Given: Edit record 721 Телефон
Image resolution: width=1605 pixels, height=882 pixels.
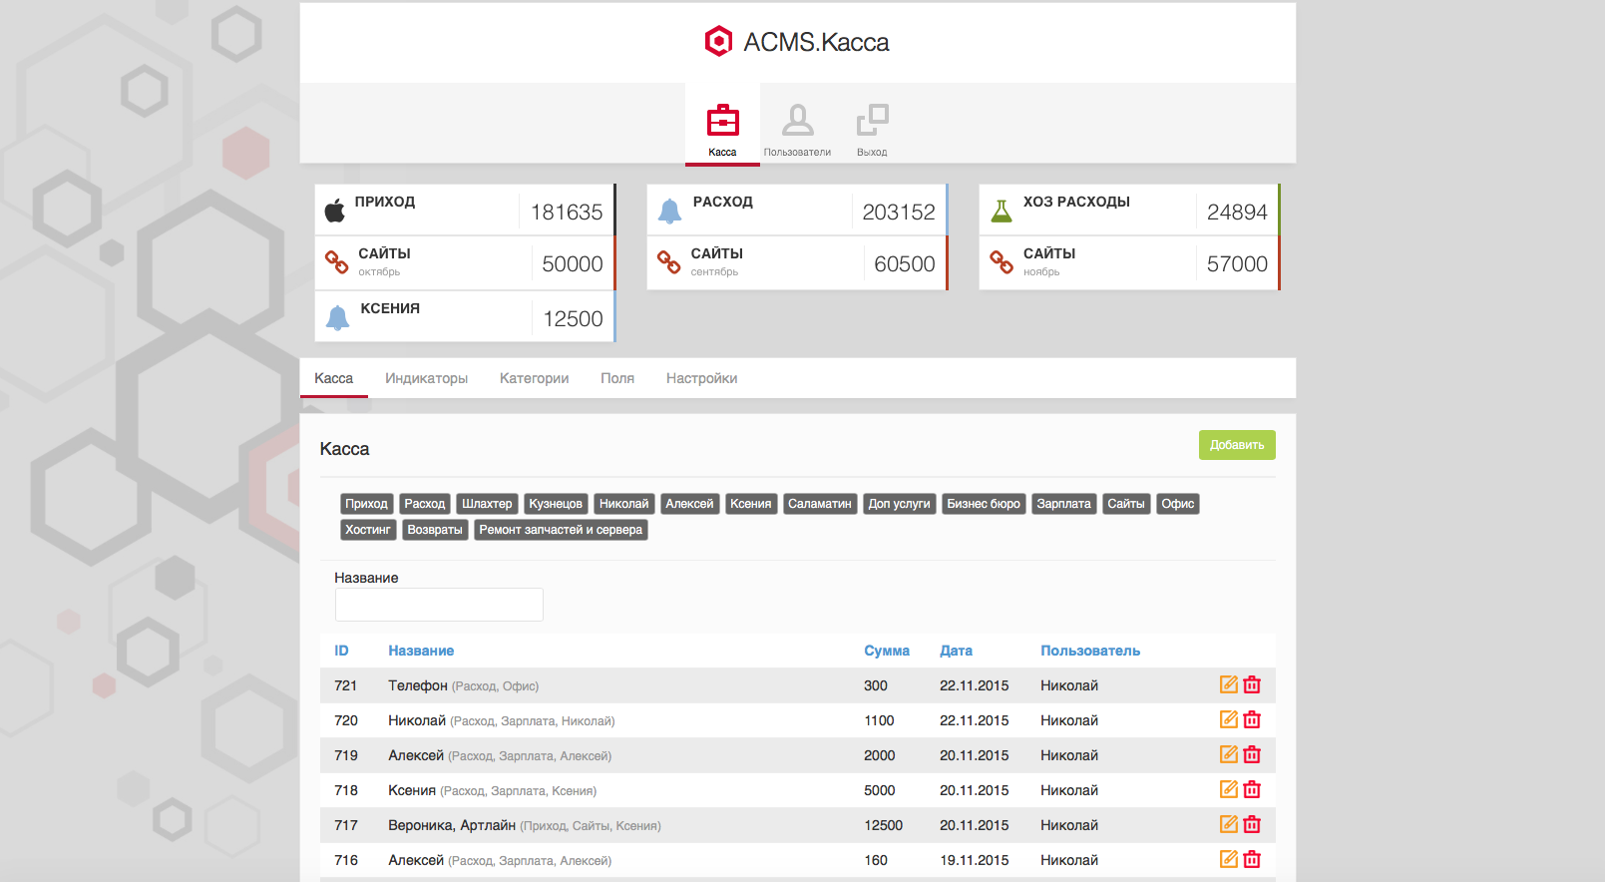Looking at the screenshot, I should 1229,684.
